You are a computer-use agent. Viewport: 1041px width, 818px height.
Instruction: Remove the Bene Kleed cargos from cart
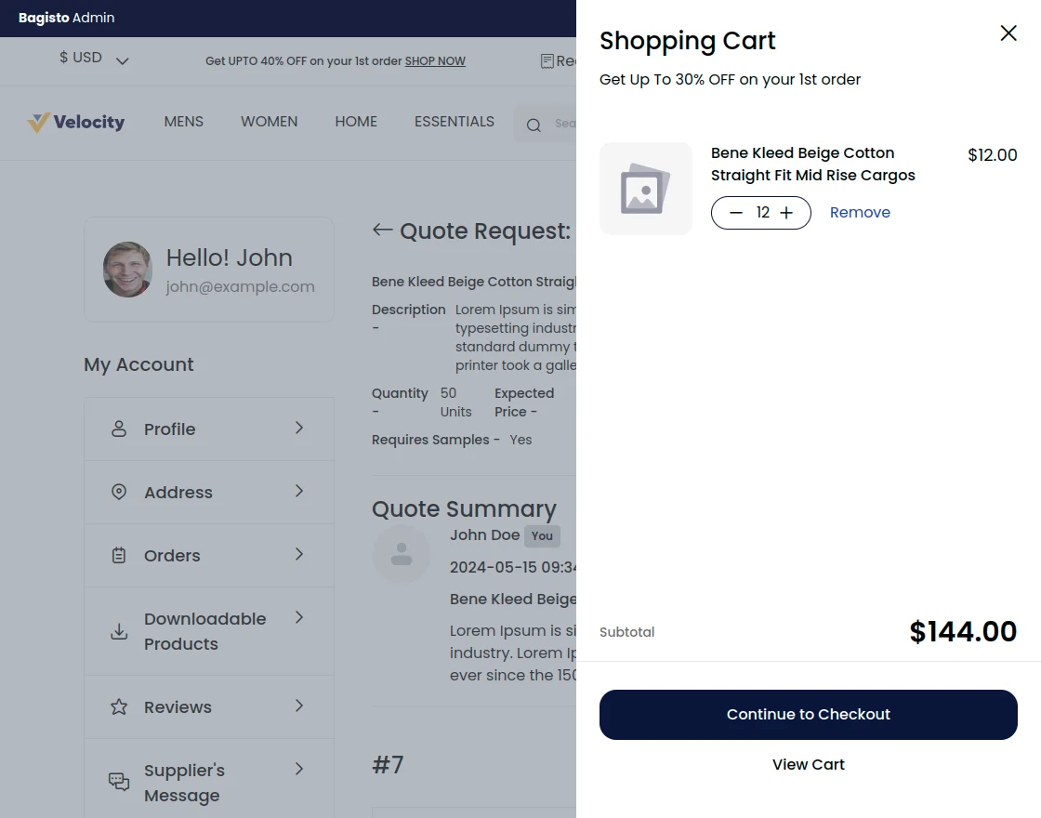point(860,213)
